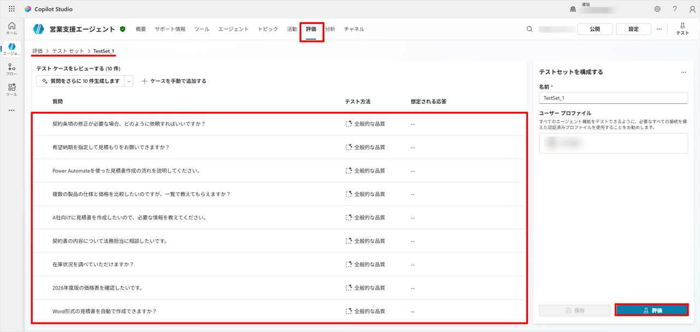Click テスト セット in the breadcrumb

[68, 51]
